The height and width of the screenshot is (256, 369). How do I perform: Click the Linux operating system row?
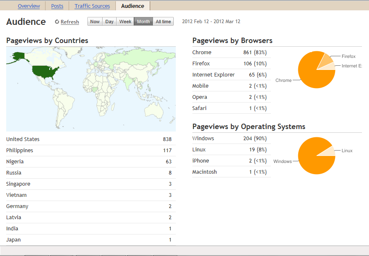point(232,150)
